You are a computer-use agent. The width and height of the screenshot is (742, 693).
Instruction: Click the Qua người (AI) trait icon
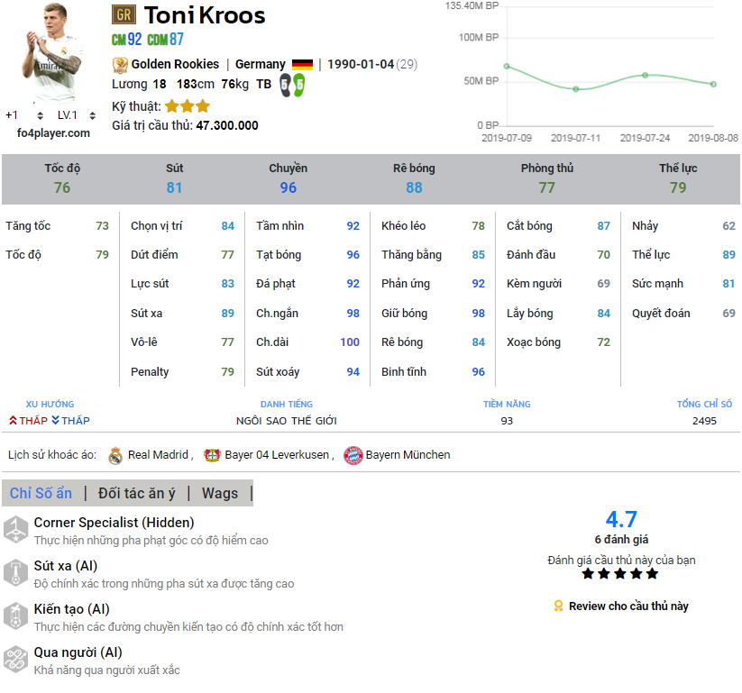(x=15, y=660)
